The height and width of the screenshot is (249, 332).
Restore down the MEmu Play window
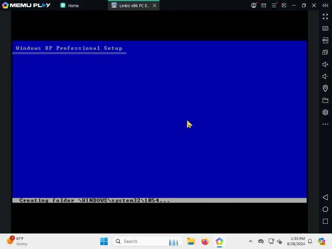(x=304, y=5)
